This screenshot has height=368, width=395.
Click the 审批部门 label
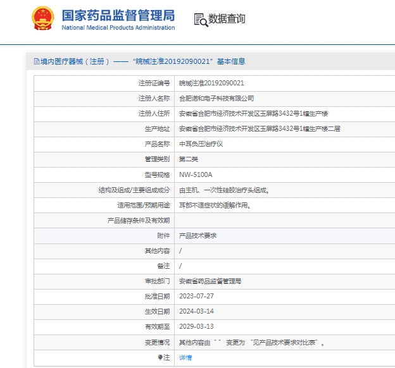(x=158, y=281)
